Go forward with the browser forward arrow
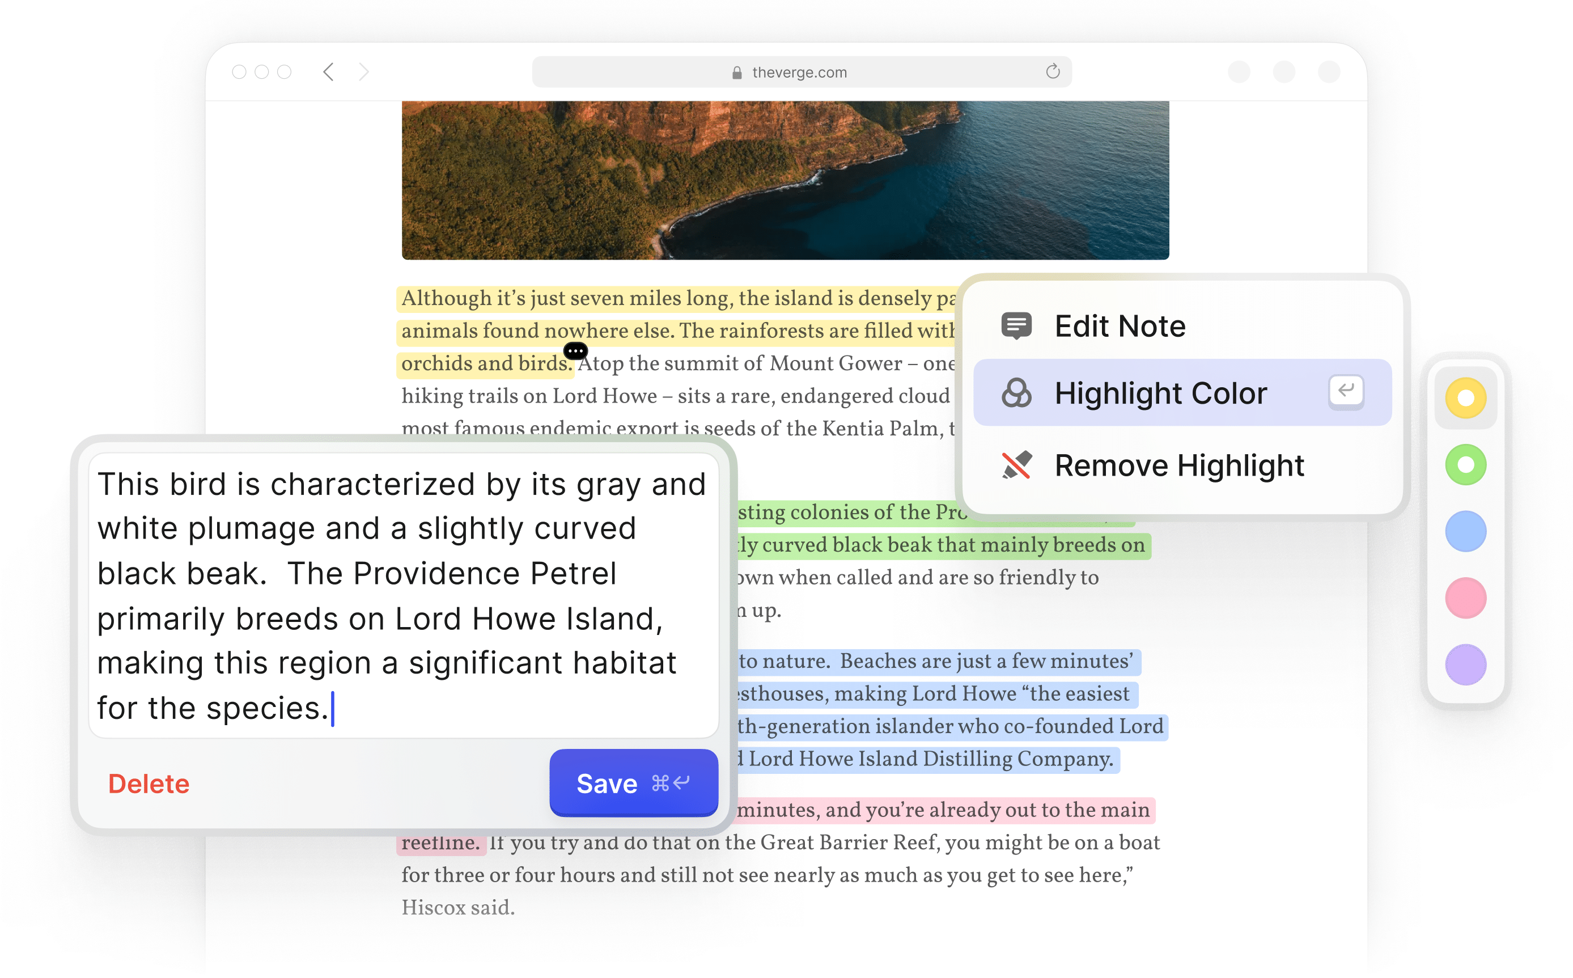The image size is (1573, 978). (x=364, y=72)
